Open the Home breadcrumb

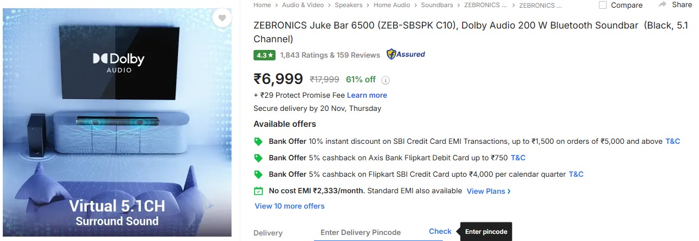pos(262,5)
